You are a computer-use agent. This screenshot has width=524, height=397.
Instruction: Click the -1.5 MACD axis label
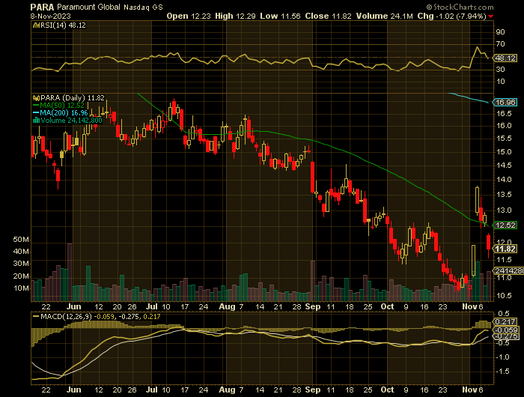[502, 372]
